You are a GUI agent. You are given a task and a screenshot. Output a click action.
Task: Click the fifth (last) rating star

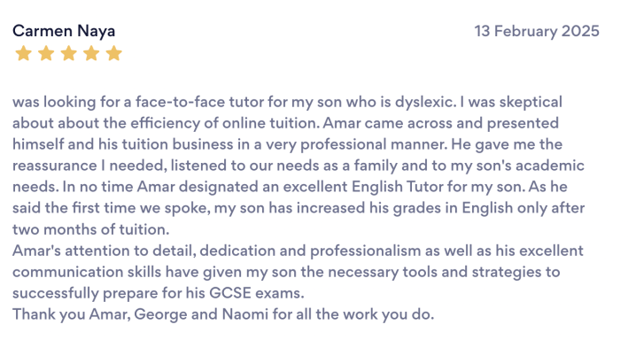[x=114, y=53]
